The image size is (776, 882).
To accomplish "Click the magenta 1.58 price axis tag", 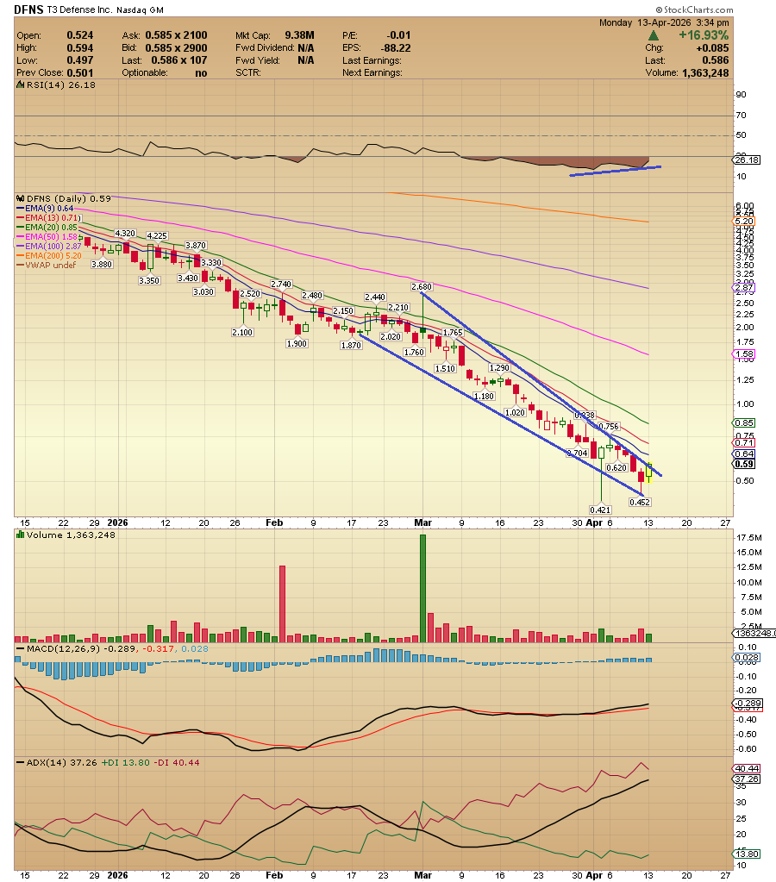I will (744, 354).
